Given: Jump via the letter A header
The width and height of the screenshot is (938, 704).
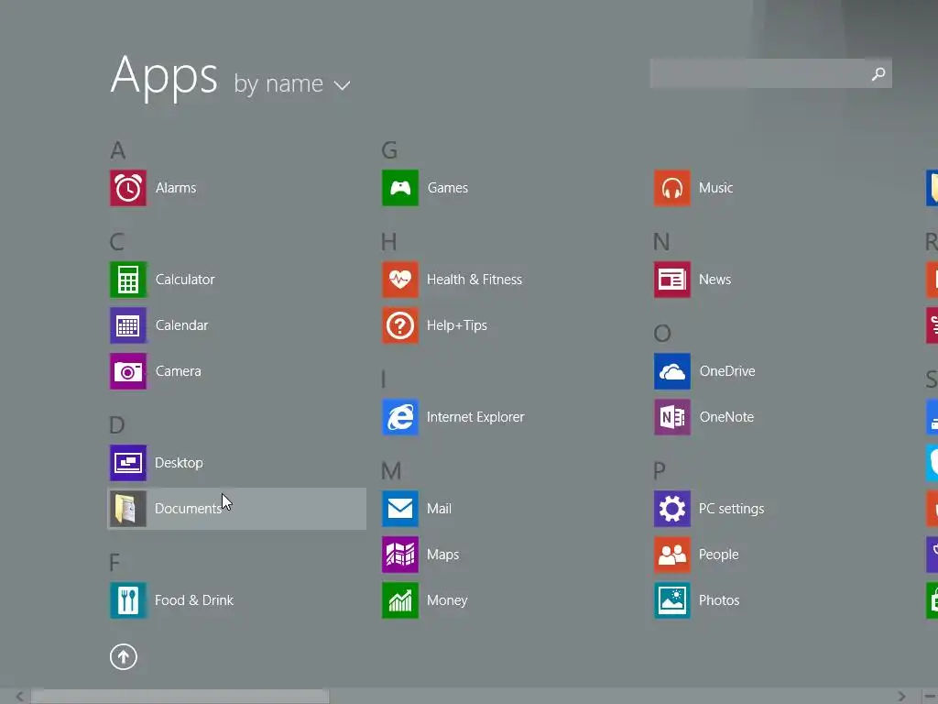Looking at the screenshot, I should pyautogui.click(x=118, y=150).
